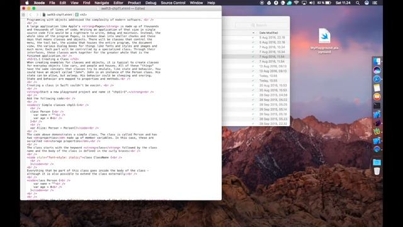Open the Find menu

pos(87,3)
